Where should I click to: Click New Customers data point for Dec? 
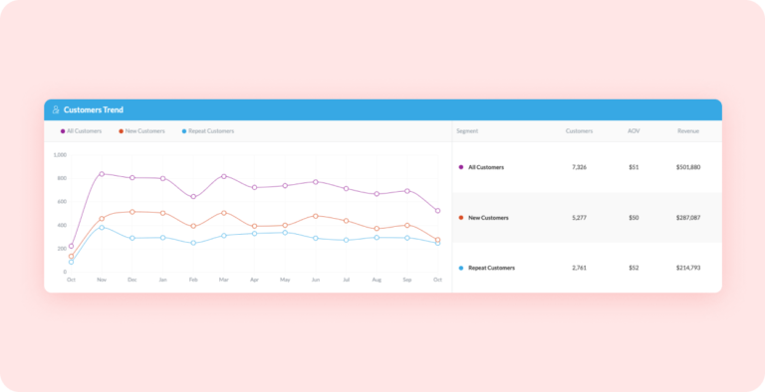132,212
